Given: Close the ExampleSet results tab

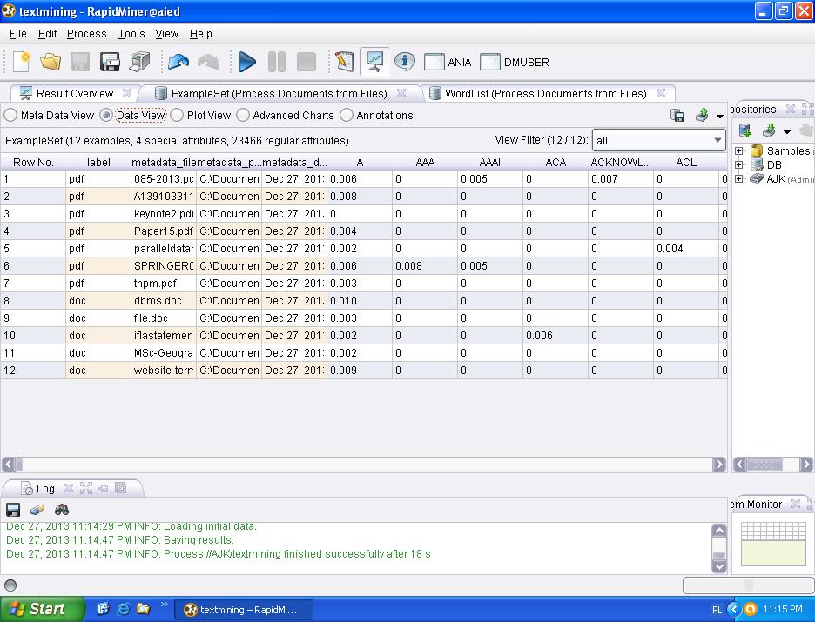Looking at the screenshot, I should click(x=401, y=93).
